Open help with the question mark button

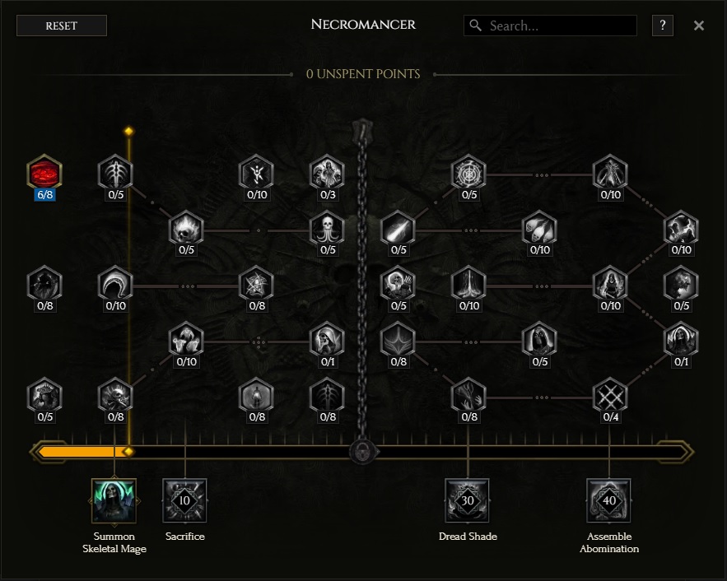tap(663, 26)
